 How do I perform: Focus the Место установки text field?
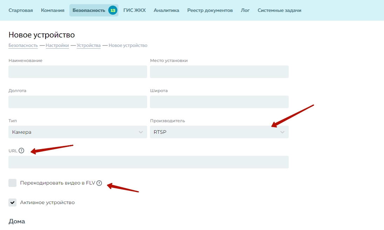(219, 72)
